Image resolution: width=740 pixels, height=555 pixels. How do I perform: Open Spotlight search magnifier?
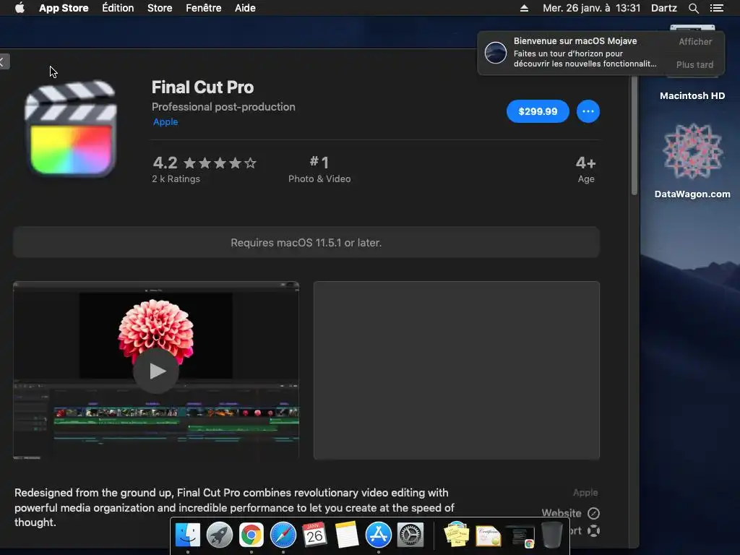coord(693,8)
